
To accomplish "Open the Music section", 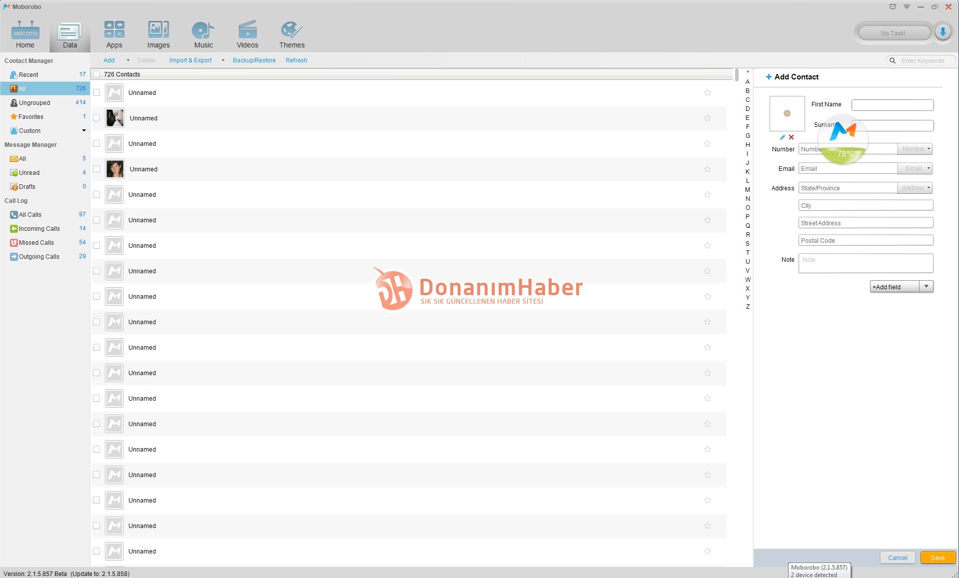I will [x=203, y=35].
